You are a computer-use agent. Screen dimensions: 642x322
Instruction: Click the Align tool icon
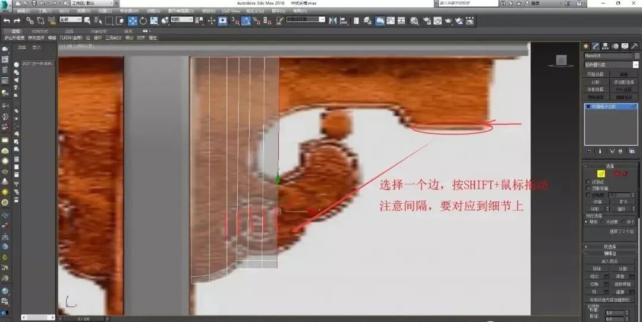click(x=344, y=20)
